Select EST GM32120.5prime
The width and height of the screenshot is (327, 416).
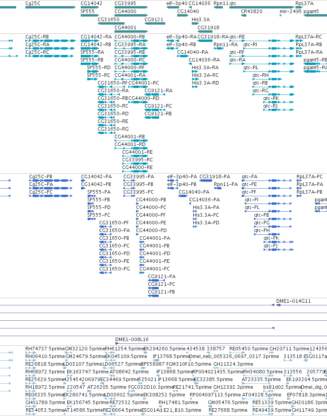85,349
